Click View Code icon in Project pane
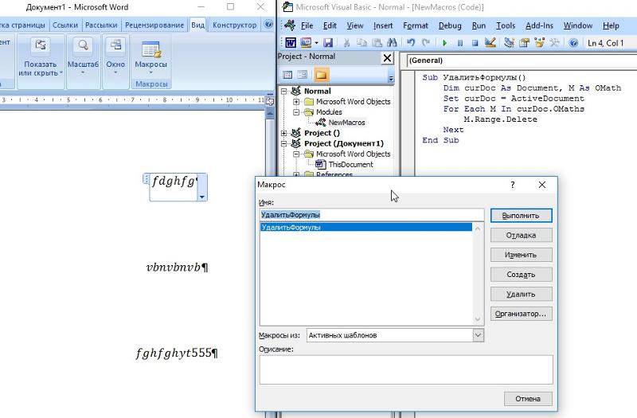The image size is (637, 418). [287, 75]
